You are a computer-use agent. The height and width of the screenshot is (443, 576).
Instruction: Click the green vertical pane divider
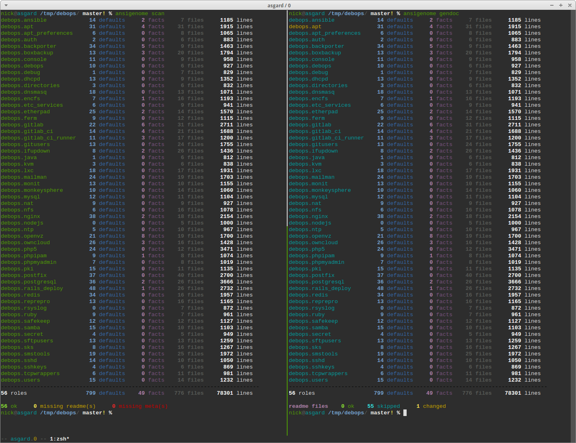click(x=287, y=223)
